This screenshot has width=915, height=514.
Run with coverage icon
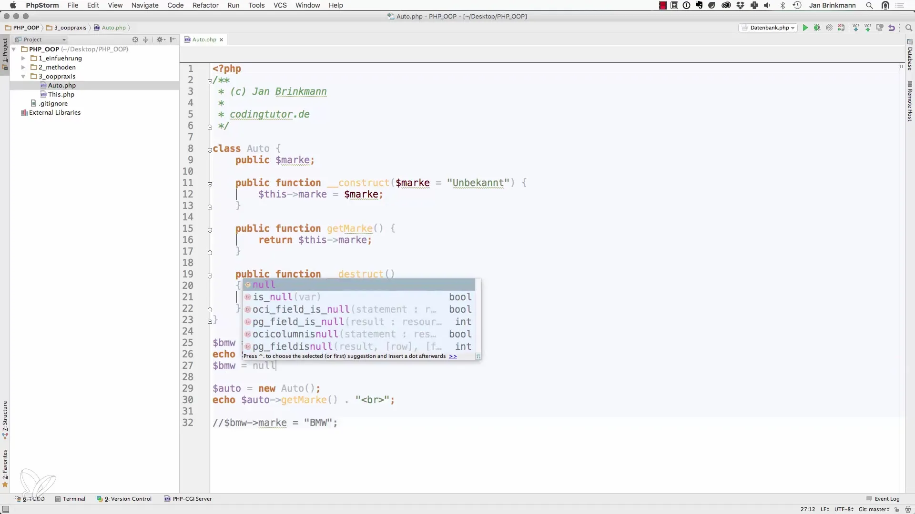[829, 28]
